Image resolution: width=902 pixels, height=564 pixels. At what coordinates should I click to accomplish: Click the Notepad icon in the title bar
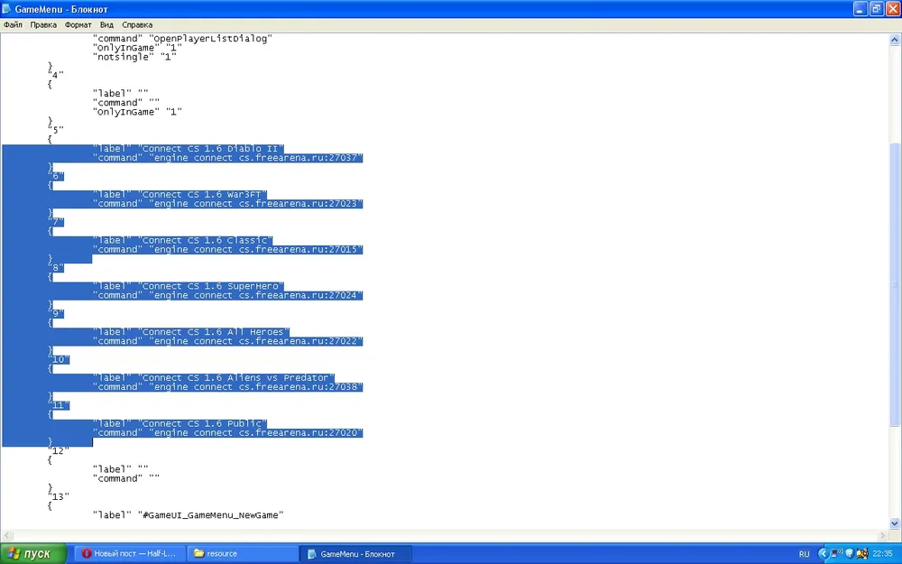(x=6, y=9)
